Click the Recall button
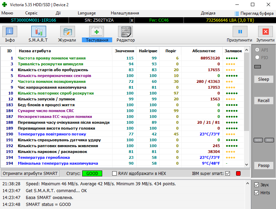This screenshot has width=276, height=209. point(263,100)
